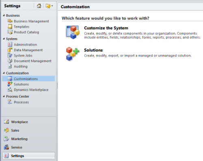Click the Process Center section heading
This screenshot has height=161, width=203.
(17, 96)
